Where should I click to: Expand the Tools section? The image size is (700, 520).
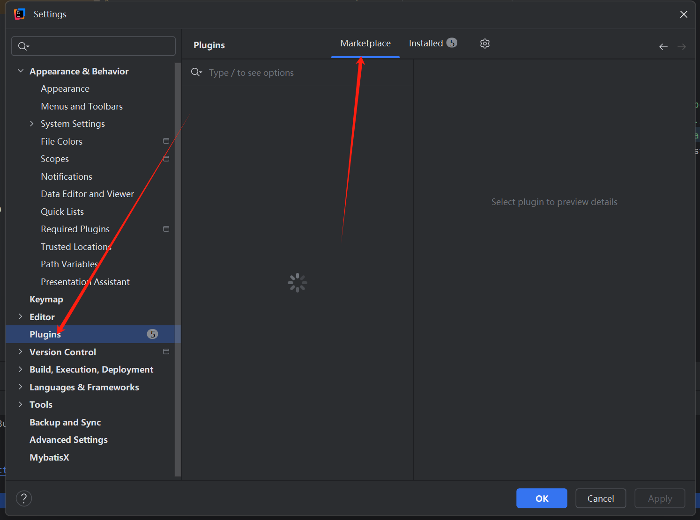coord(20,404)
